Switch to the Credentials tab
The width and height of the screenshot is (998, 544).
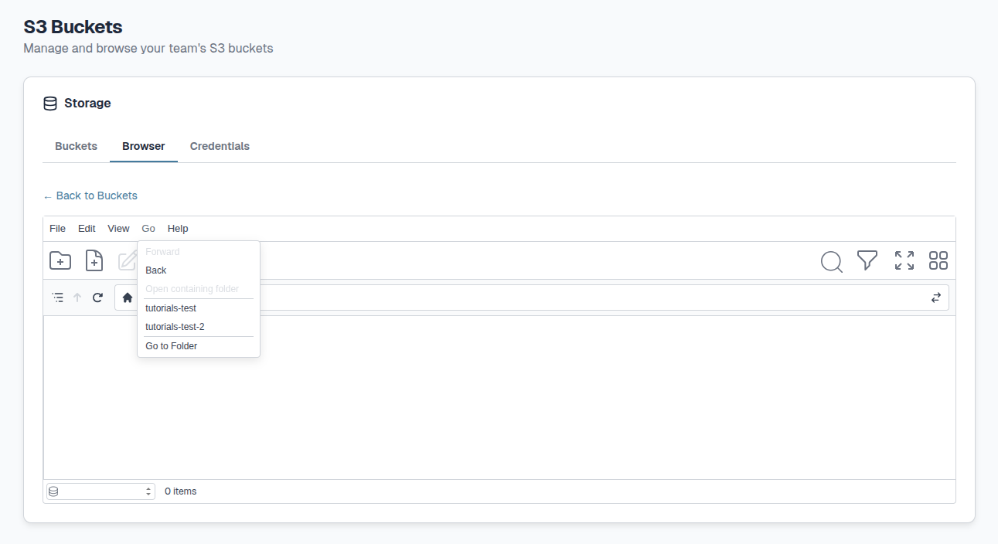220,146
